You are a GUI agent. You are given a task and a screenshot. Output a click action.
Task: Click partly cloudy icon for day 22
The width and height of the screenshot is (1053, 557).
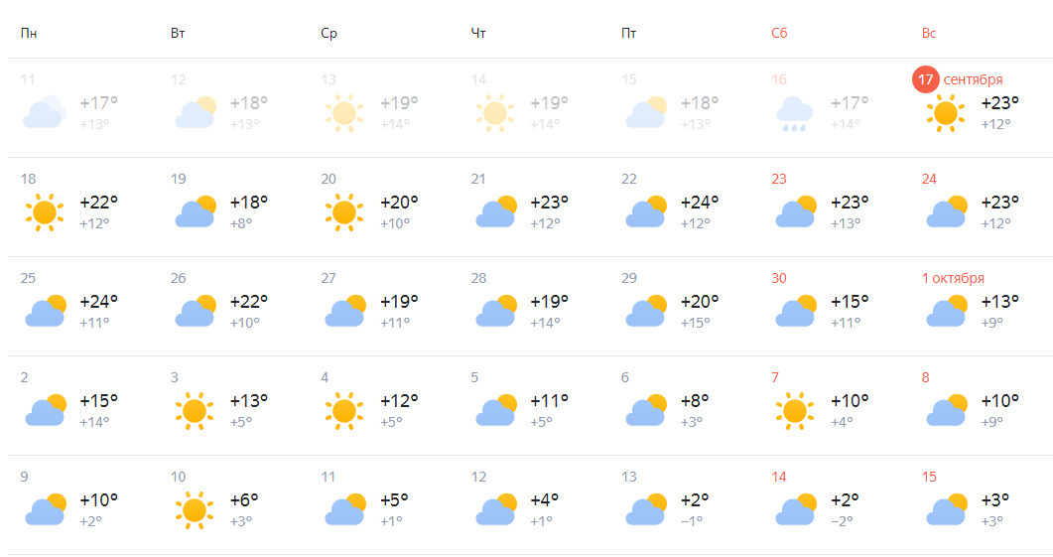tap(646, 211)
